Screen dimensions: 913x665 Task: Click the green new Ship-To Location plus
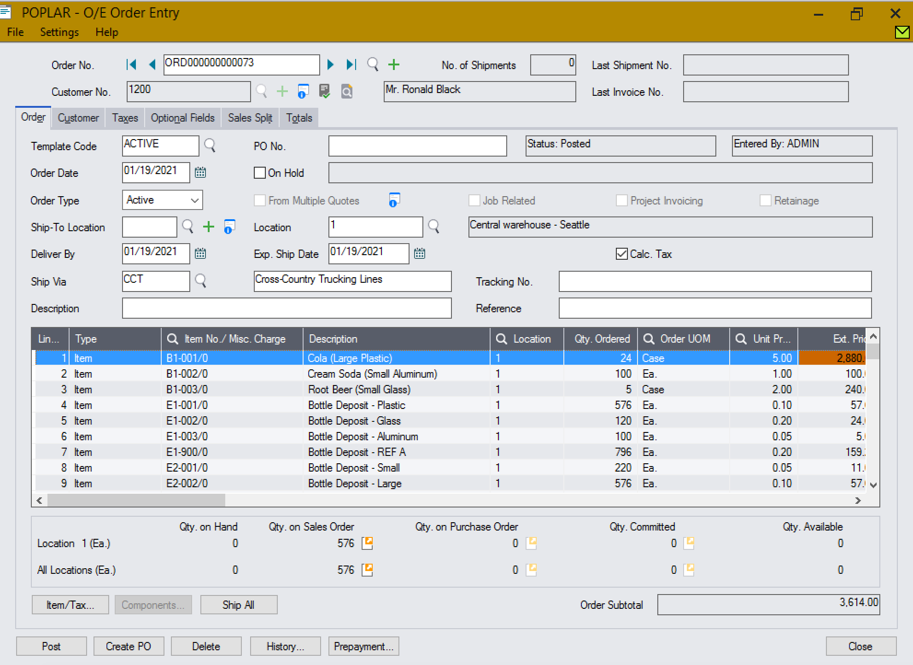(x=209, y=227)
